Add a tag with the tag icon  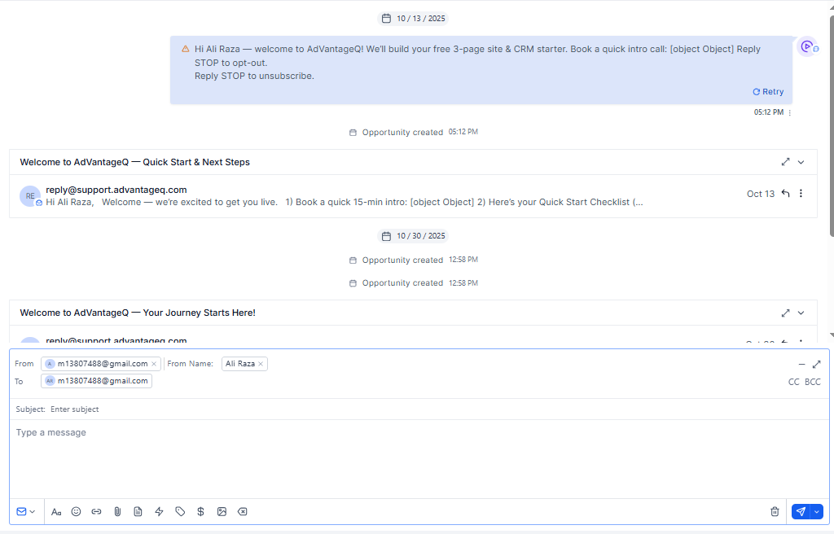coord(180,512)
